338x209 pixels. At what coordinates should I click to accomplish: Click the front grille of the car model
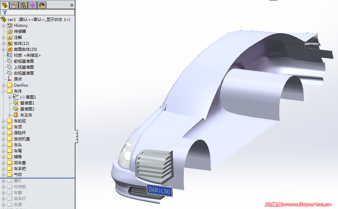pyautogui.click(x=155, y=167)
